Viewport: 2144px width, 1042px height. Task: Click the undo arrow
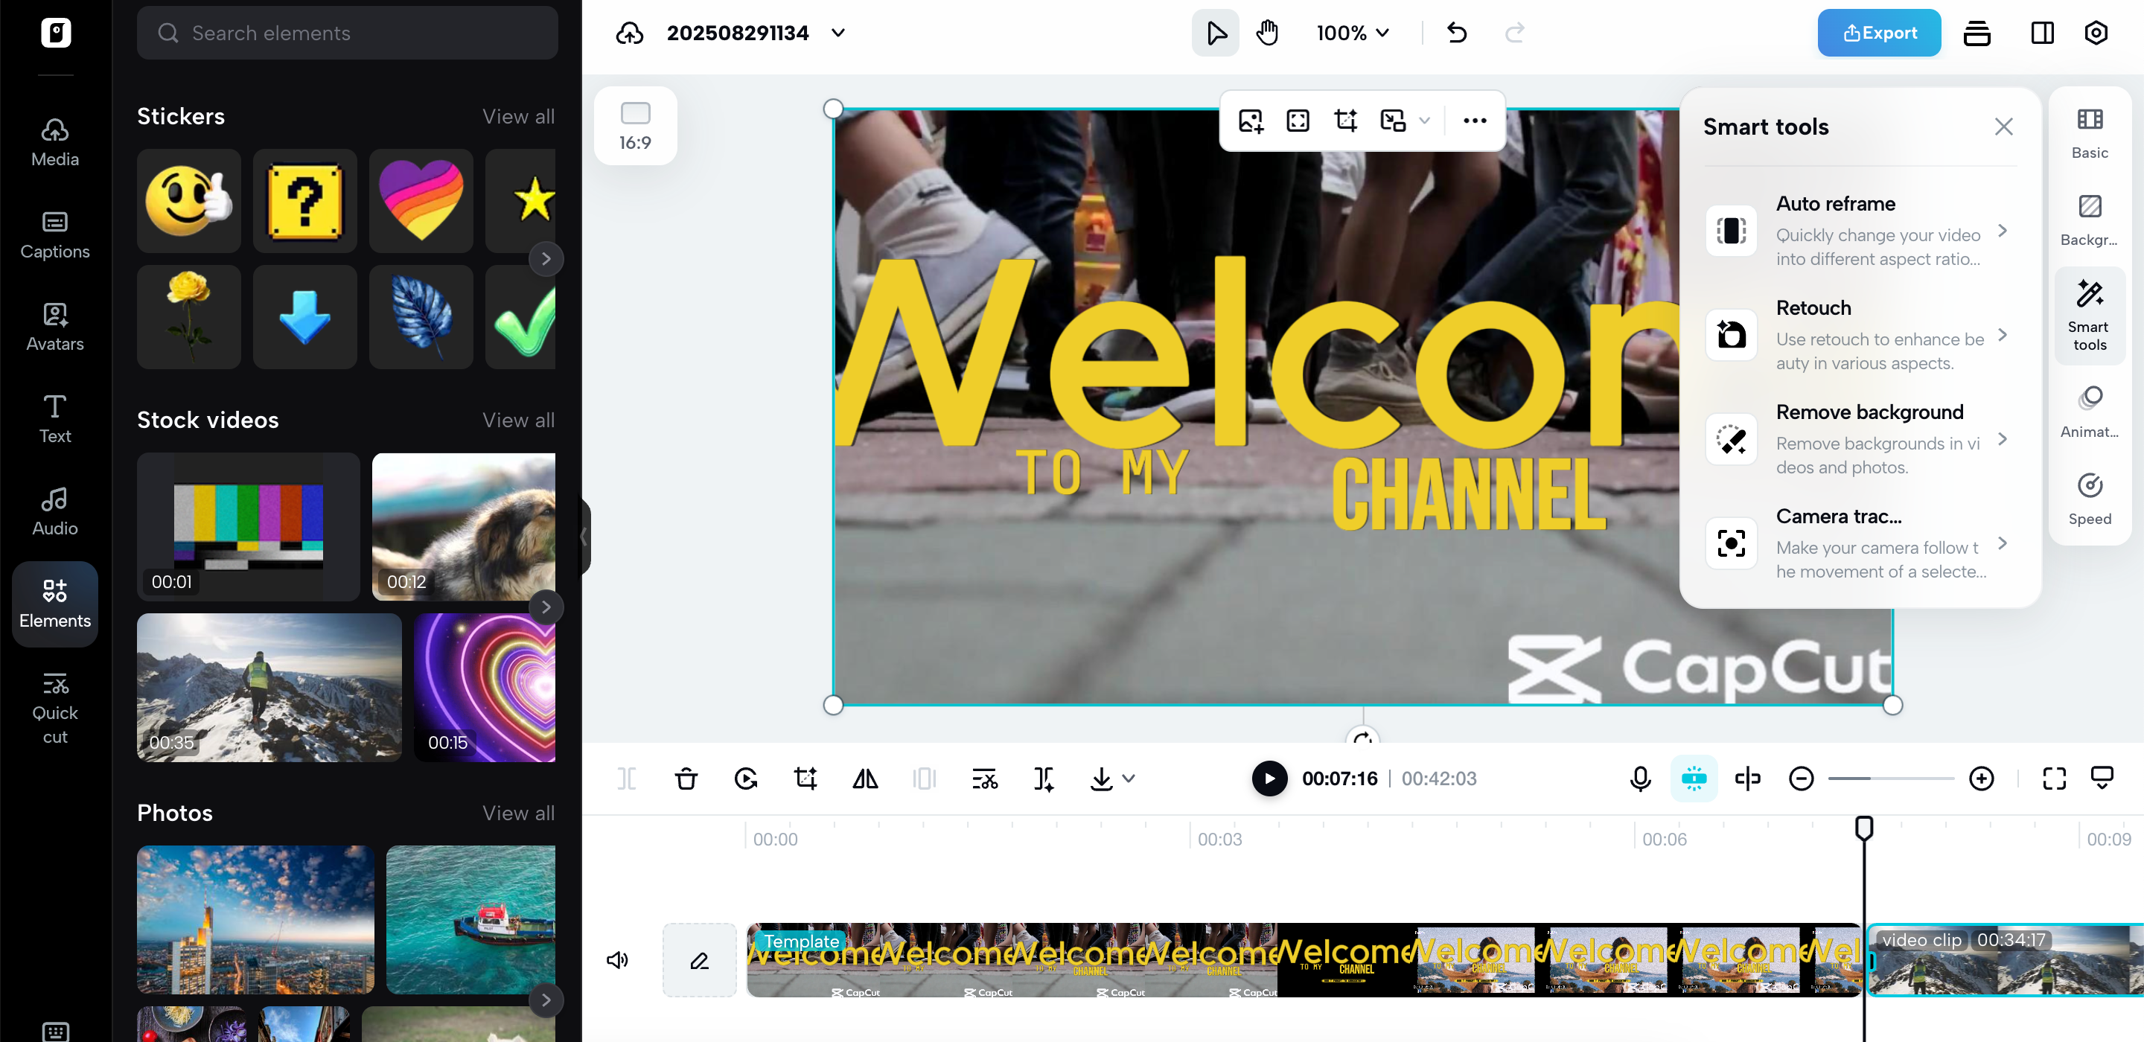click(x=1457, y=33)
